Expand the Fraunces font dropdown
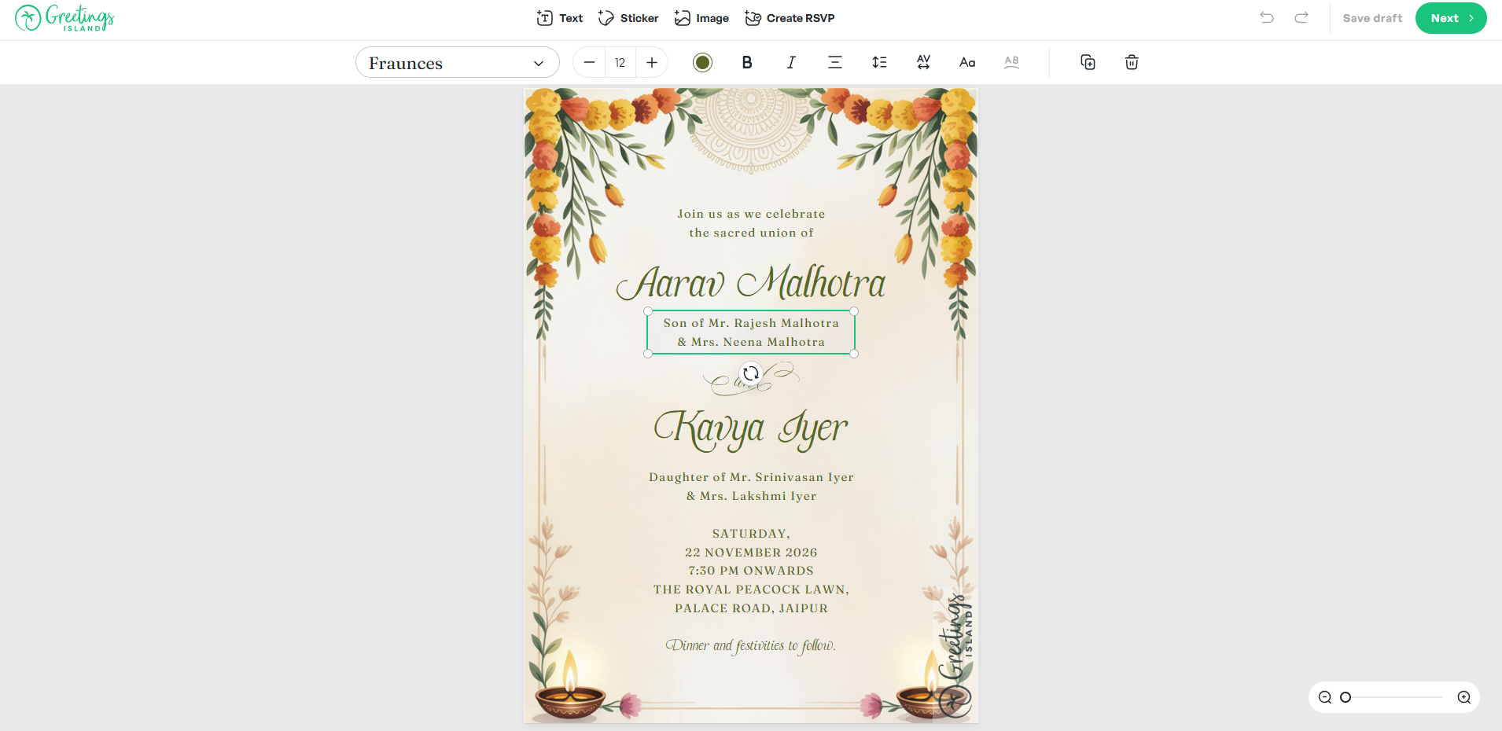 pos(457,63)
